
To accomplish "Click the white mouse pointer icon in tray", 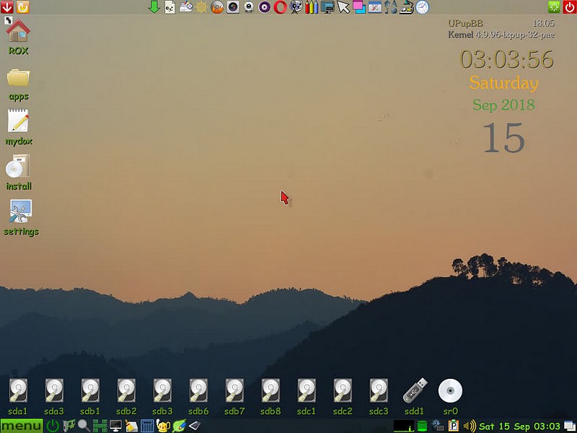I will click(x=343, y=7).
